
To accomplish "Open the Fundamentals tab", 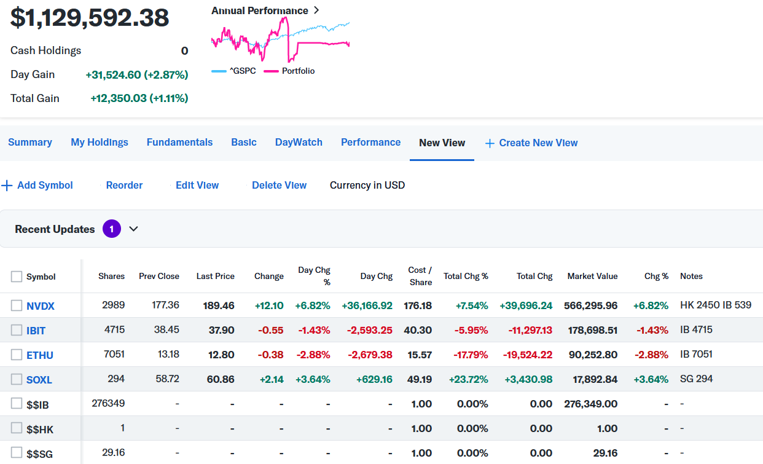I will [x=179, y=143].
